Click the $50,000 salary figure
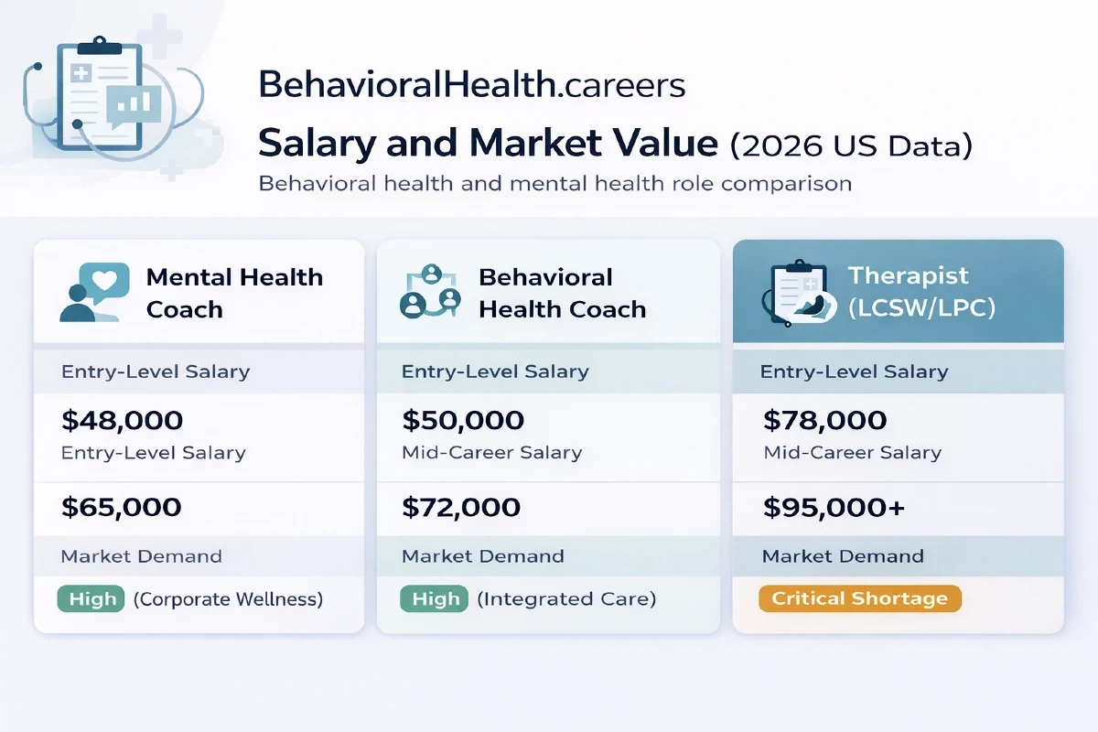The width and height of the screenshot is (1098, 732). tap(463, 421)
